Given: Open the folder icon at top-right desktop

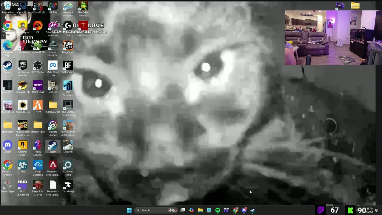Looking at the screenshot, I should click(x=355, y=5).
